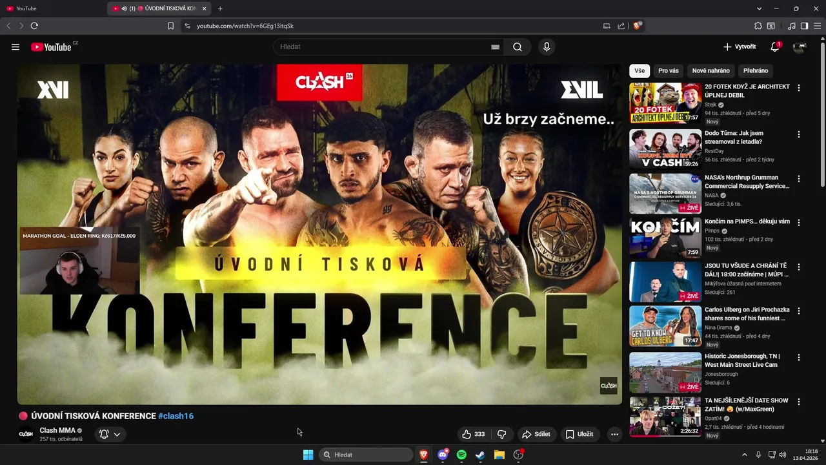
Task: Bookmark this page in the address bar
Action: pos(170,26)
